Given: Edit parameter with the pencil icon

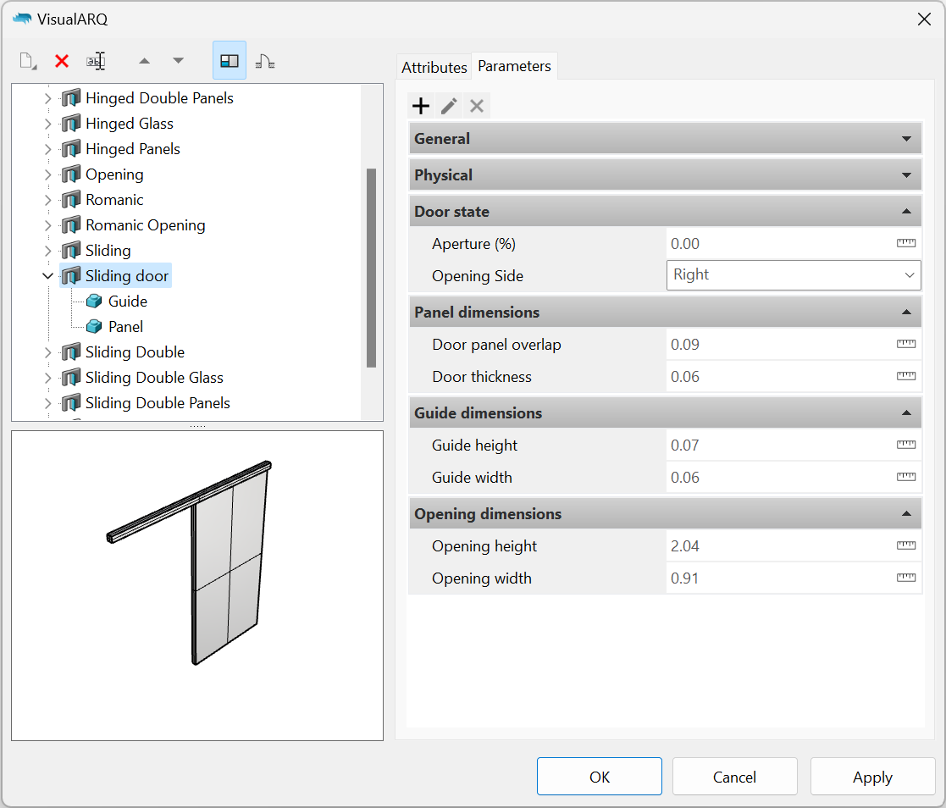Looking at the screenshot, I should coord(448,106).
